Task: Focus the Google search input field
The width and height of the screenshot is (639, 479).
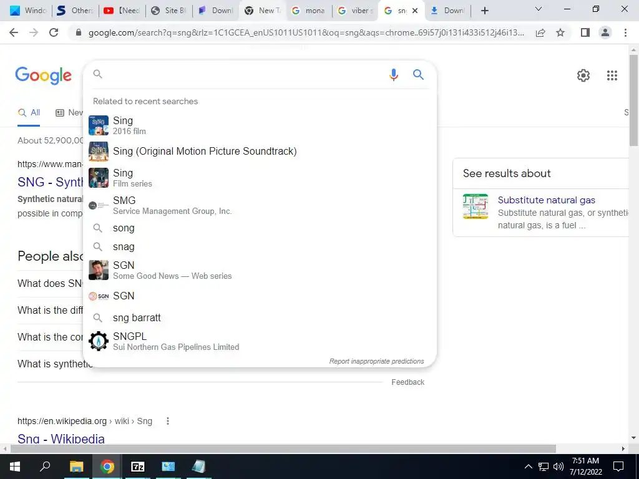Action: pyautogui.click(x=243, y=75)
